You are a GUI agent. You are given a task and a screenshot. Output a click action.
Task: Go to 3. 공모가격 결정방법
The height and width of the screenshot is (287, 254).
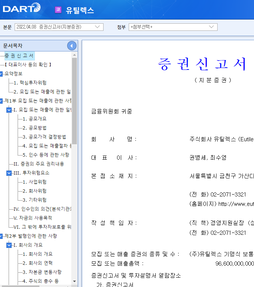(x=44, y=137)
